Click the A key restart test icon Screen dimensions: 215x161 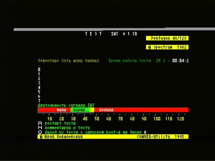click(x=39, y=123)
